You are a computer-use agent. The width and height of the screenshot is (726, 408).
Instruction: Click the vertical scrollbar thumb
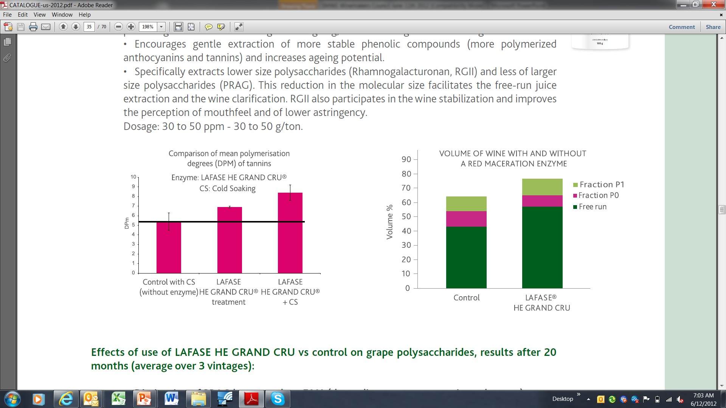tap(722, 209)
